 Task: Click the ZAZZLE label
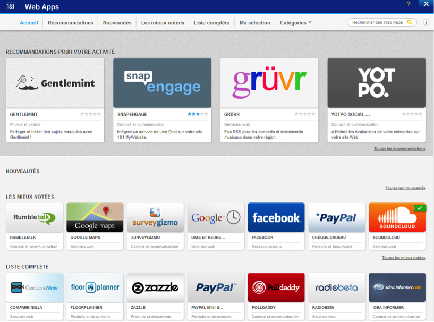click(x=138, y=308)
